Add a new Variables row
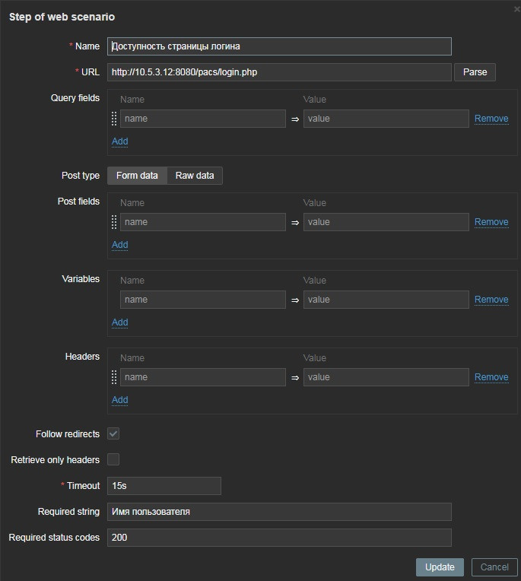 [119, 322]
